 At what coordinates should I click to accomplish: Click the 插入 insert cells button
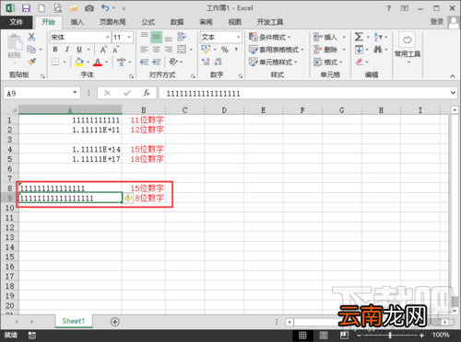pos(329,37)
